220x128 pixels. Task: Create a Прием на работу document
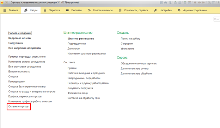[130, 39]
